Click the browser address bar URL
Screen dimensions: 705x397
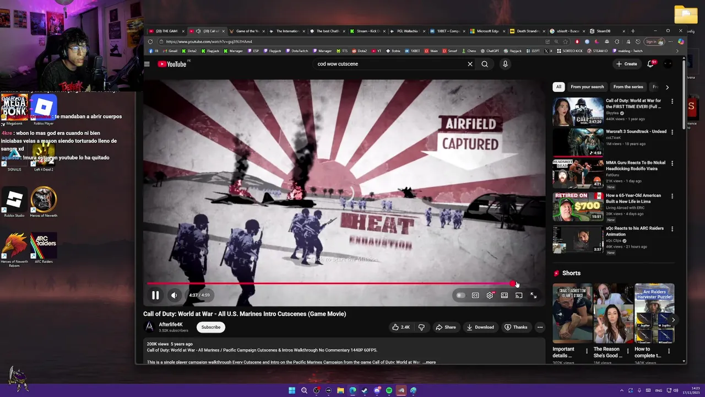(209, 42)
